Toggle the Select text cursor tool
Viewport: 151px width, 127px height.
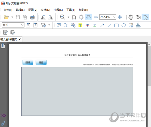click(x=145, y=17)
